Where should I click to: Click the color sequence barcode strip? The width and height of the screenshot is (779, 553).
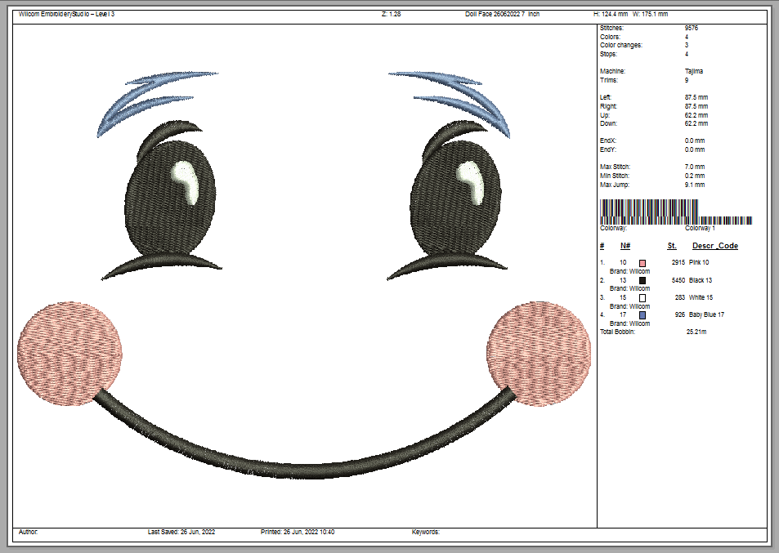click(x=676, y=212)
